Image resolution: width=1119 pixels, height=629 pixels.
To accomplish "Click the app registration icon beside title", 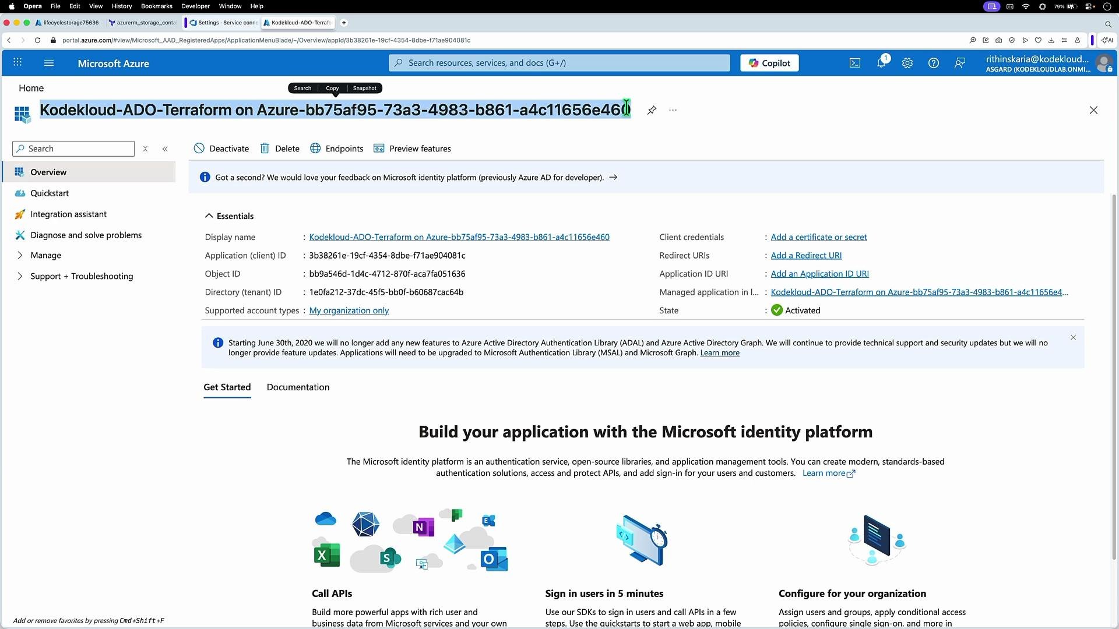I will coord(22,114).
